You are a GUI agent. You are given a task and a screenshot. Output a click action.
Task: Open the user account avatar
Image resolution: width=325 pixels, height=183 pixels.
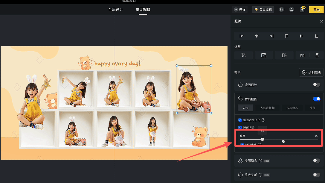(291, 10)
